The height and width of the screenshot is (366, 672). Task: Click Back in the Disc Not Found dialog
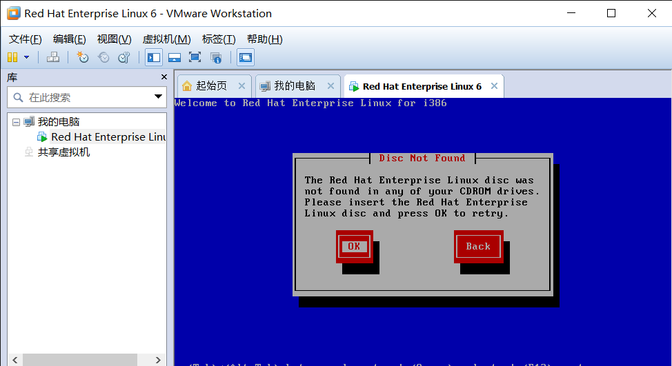pyautogui.click(x=478, y=247)
